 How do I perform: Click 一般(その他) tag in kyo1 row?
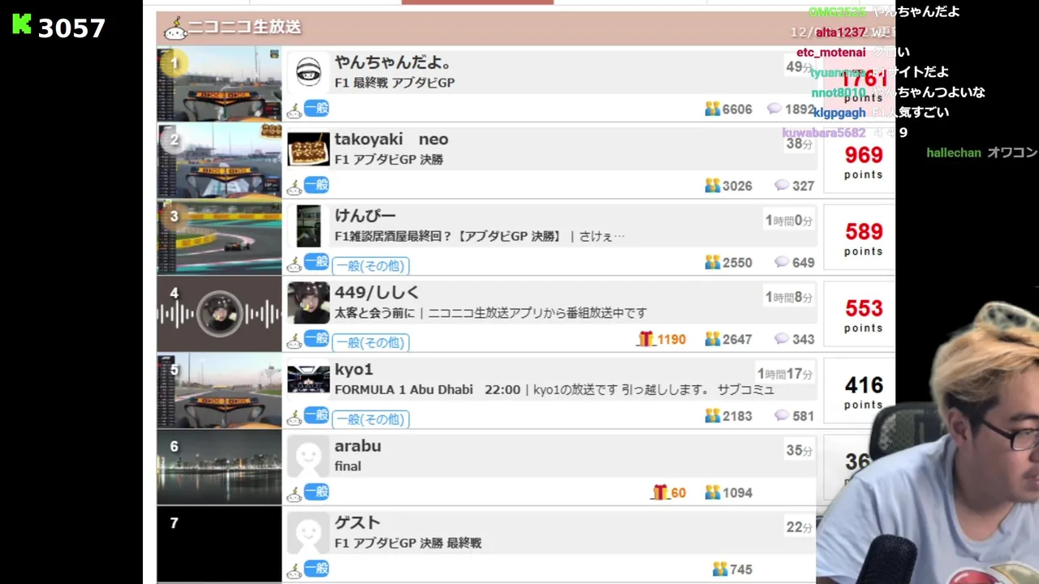(371, 419)
